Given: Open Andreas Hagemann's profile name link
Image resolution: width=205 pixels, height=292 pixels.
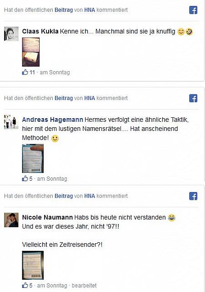Looking at the screenshot, I should click(x=53, y=120).
